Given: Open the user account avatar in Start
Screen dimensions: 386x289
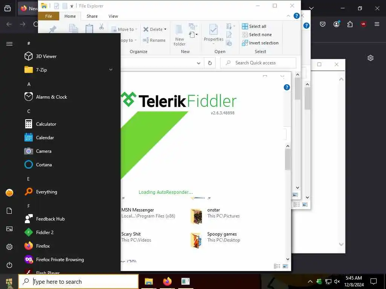Looking at the screenshot, I should pyautogui.click(x=9, y=193).
